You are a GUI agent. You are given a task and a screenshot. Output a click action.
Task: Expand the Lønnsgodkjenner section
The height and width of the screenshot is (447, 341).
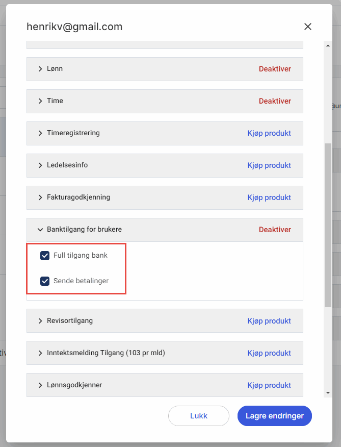click(x=40, y=385)
